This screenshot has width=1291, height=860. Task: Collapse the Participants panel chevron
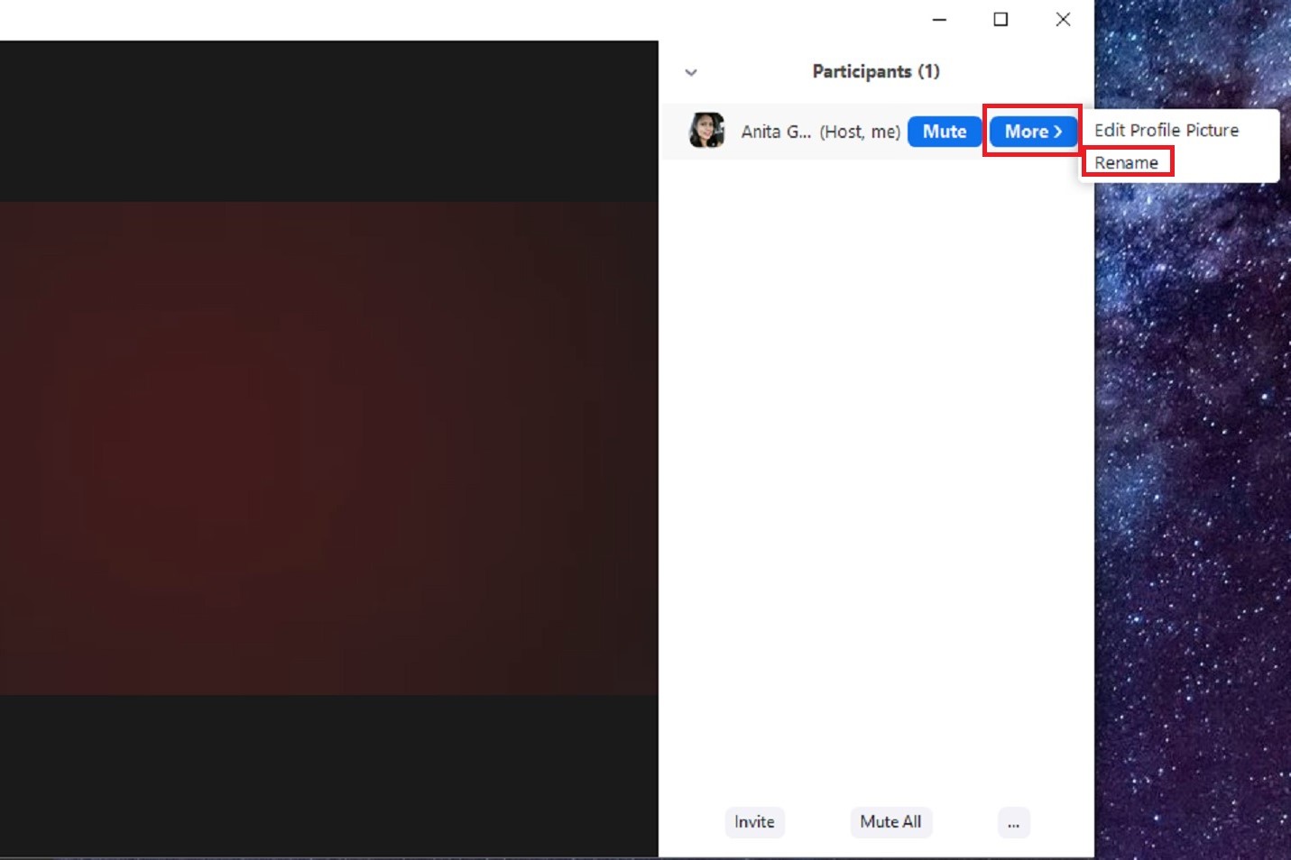point(691,72)
